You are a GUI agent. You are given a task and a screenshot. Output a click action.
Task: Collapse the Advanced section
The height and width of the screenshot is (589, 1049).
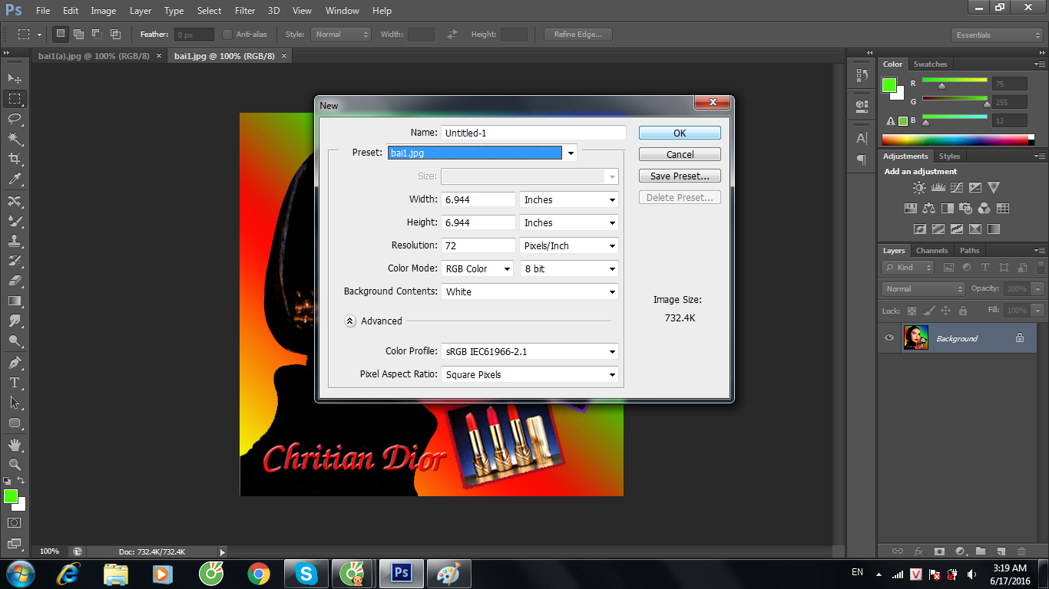click(350, 321)
